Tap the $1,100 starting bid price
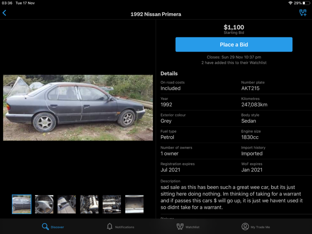 pos(234,27)
